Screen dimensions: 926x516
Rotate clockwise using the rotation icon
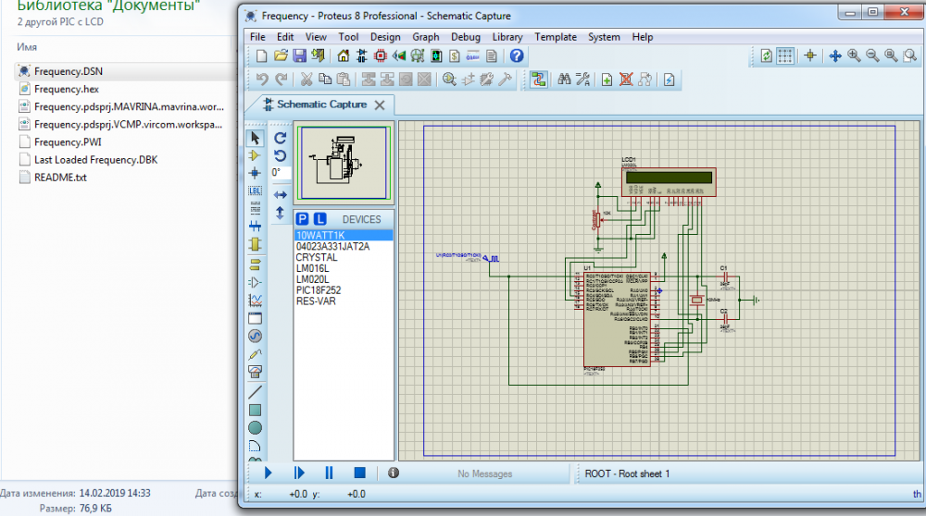click(x=281, y=138)
